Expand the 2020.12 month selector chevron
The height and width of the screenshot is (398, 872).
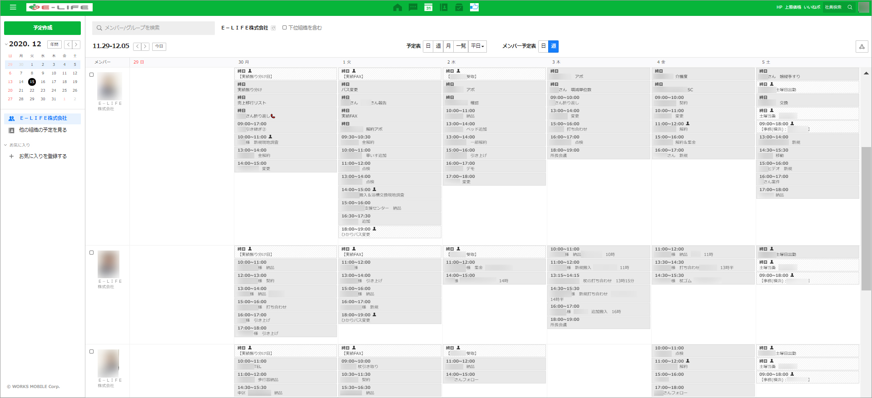pos(6,44)
